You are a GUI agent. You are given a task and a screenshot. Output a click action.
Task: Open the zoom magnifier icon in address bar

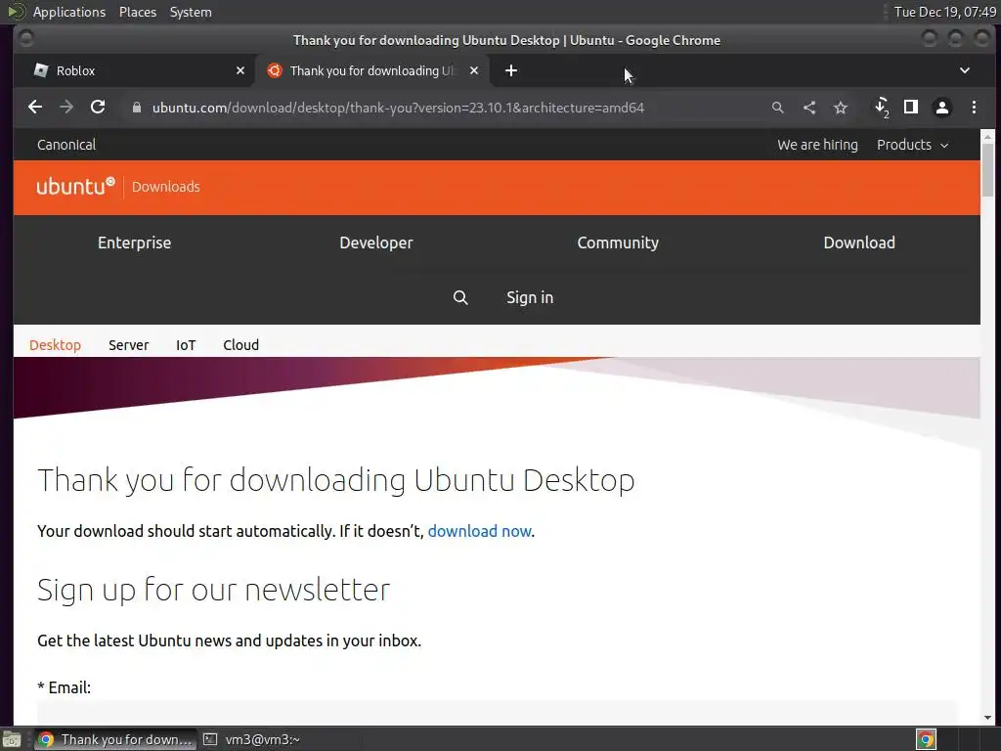pyautogui.click(x=777, y=108)
